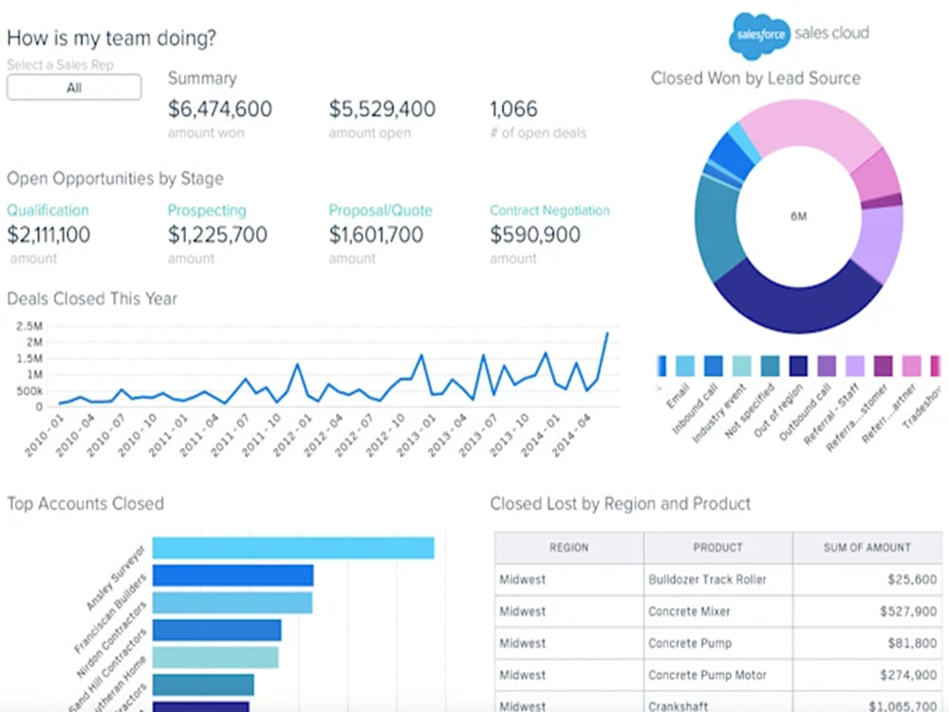Click the 2010-01 x-axis label
The image size is (949, 712).
coord(44,436)
